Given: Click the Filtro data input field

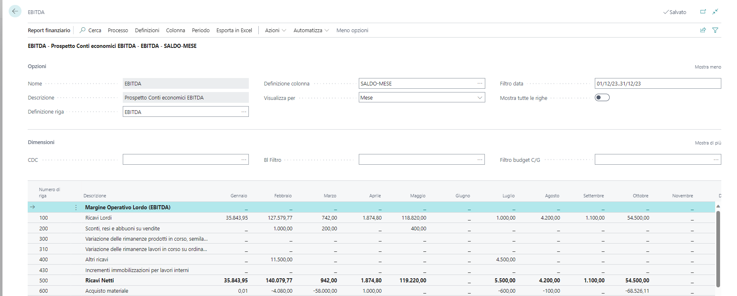Looking at the screenshot, I should tap(658, 83).
